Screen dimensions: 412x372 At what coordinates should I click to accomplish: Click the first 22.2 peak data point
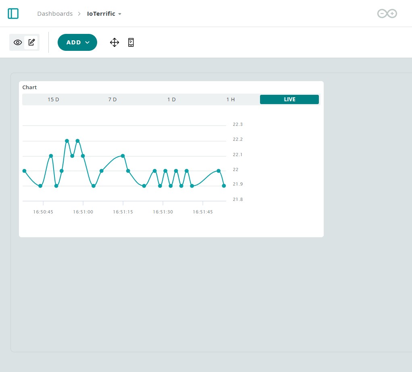tap(67, 141)
